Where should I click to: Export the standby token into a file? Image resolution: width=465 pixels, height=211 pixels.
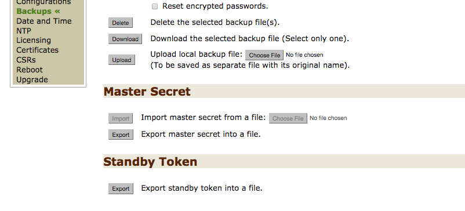pyautogui.click(x=121, y=188)
